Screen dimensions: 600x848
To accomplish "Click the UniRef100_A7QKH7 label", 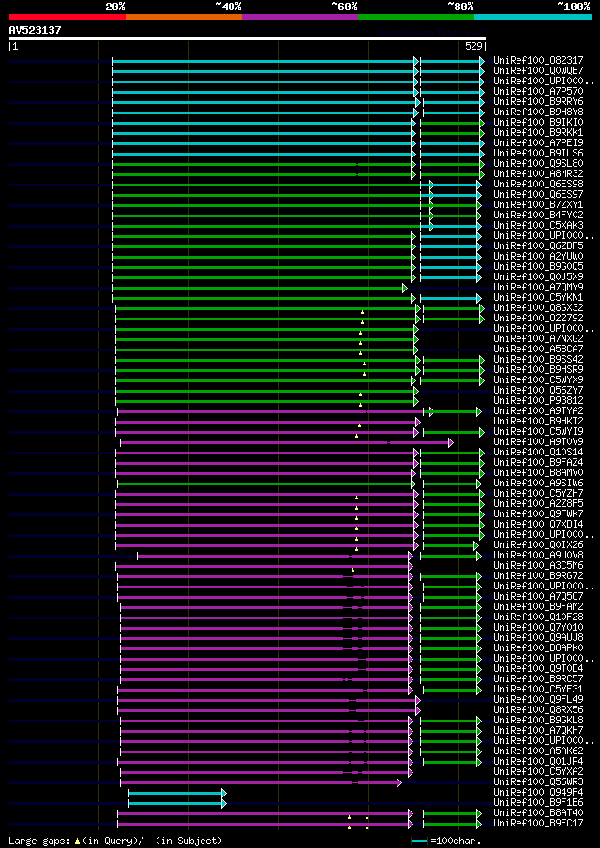I will point(538,730).
